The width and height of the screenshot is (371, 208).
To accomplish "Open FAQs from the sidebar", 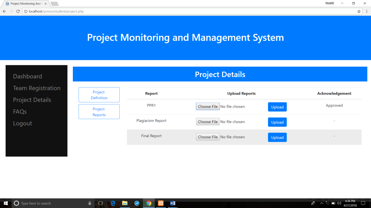I will pyautogui.click(x=20, y=112).
